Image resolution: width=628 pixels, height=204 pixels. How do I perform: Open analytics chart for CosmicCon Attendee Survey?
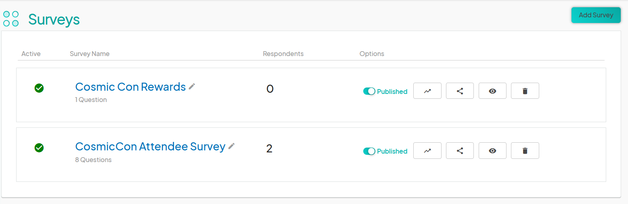click(x=427, y=151)
